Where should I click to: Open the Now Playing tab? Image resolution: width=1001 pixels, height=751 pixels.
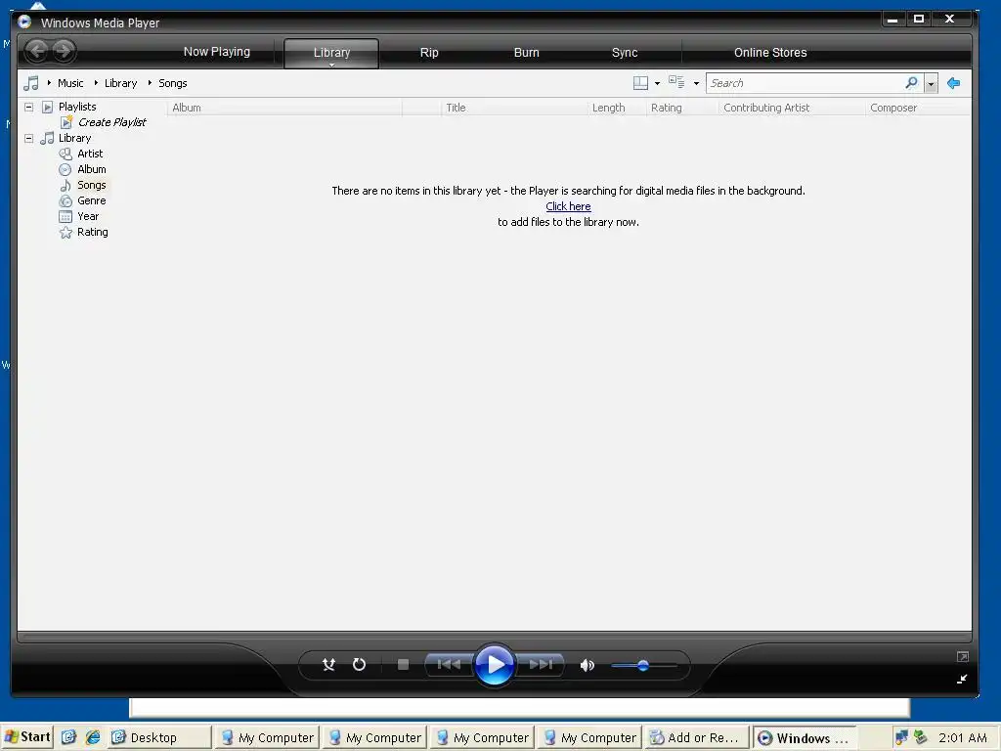pos(216,52)
